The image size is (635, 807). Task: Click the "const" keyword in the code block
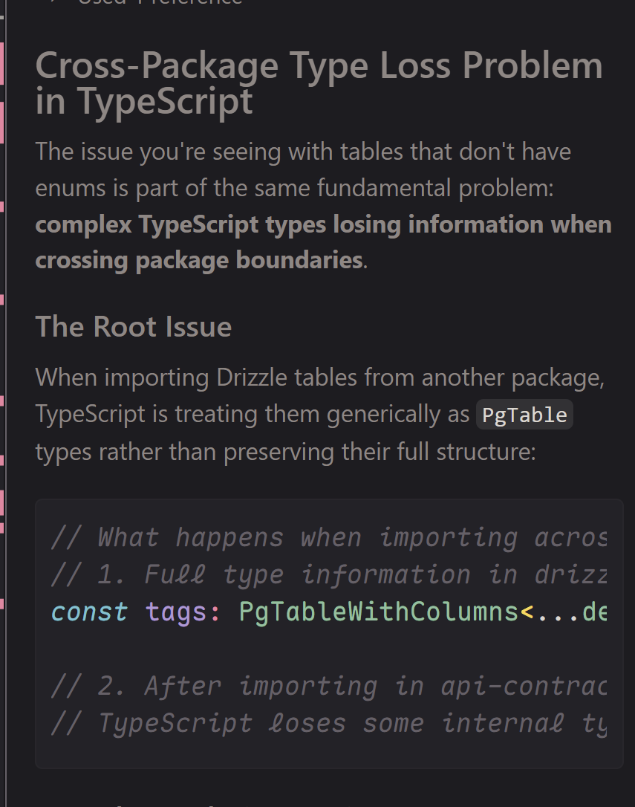point(89,612)
